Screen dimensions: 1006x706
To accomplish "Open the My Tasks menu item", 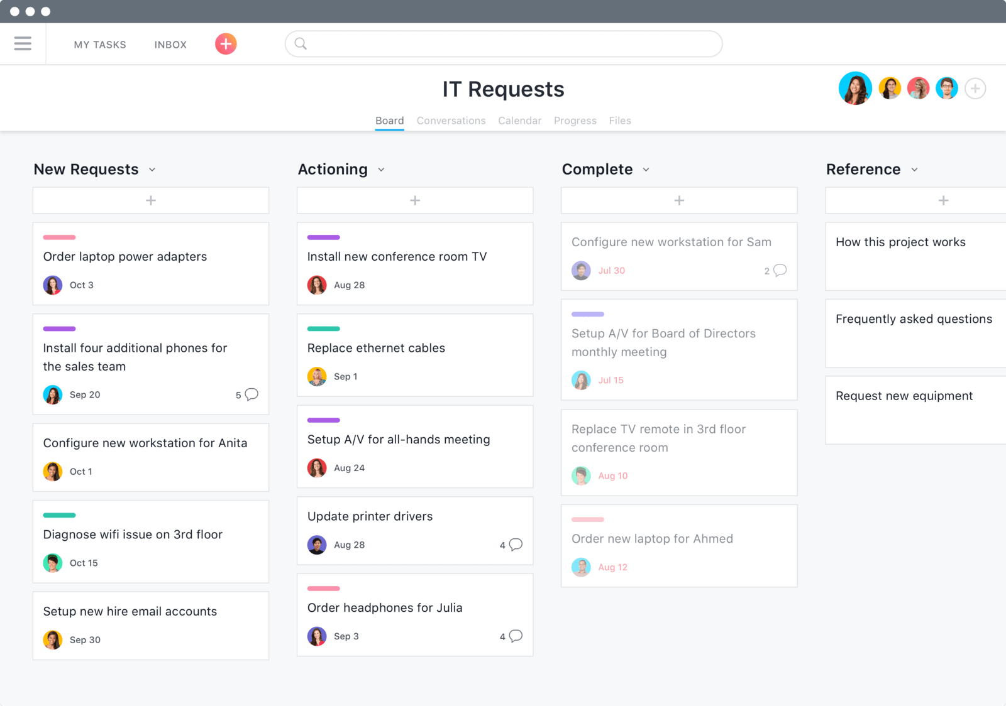I will tap(100, 45).
